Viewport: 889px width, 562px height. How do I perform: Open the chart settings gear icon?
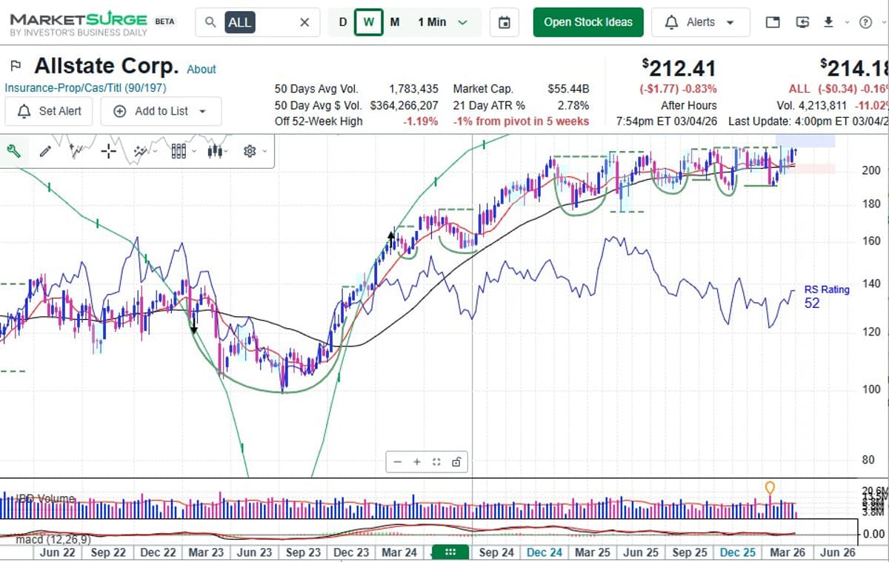click(x=250, y=151)
